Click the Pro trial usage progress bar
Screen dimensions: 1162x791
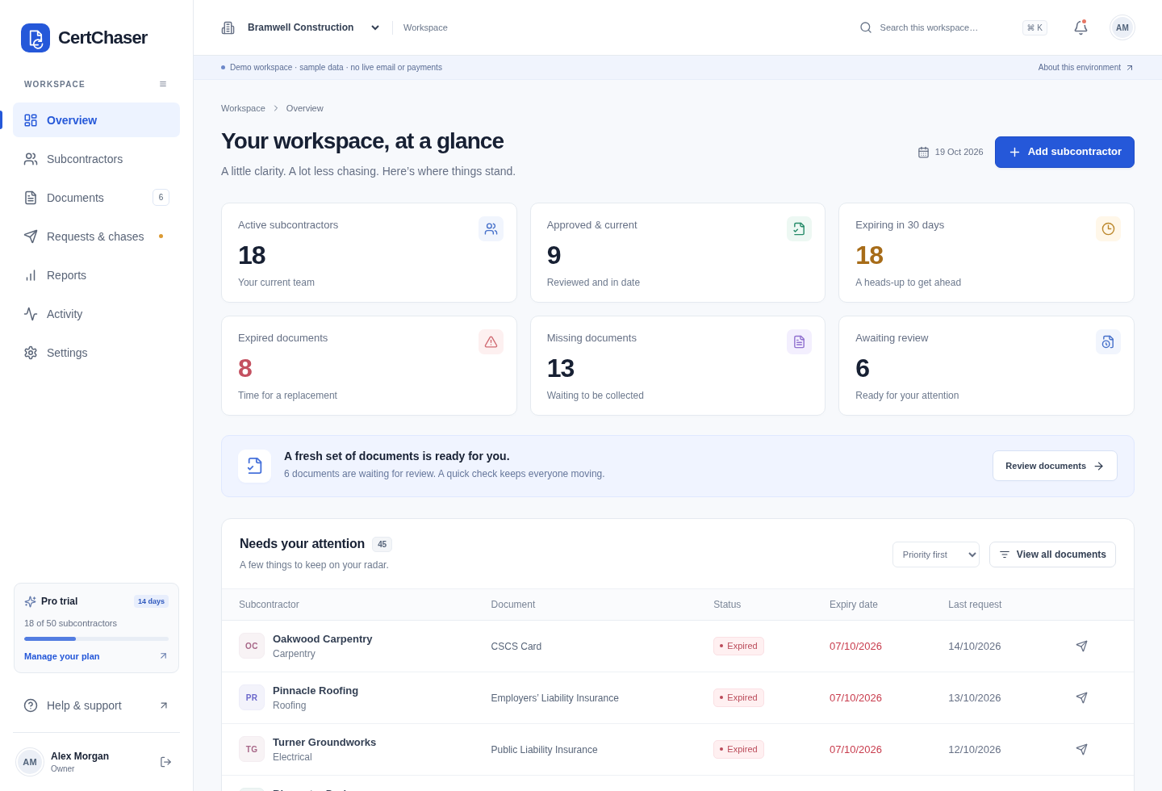(x=96, y=639)
